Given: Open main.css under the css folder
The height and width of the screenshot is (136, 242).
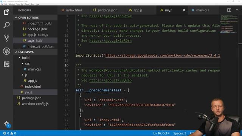Looking at the screenshot, I should click(x=35, y=69).
